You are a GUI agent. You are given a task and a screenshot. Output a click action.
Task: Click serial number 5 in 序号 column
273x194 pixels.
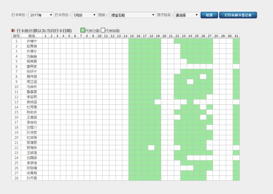pyautogui.click(x=16, y=61)
